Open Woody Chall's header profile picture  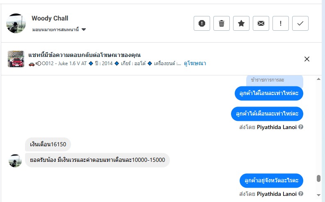click(16, 23)
